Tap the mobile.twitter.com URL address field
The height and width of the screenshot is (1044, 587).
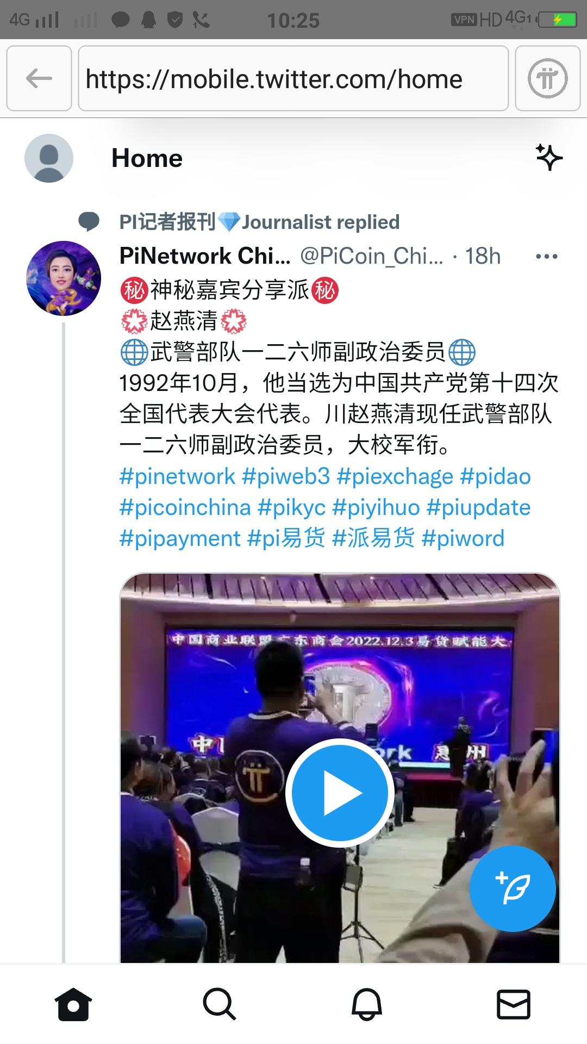[x=293, y=78]
